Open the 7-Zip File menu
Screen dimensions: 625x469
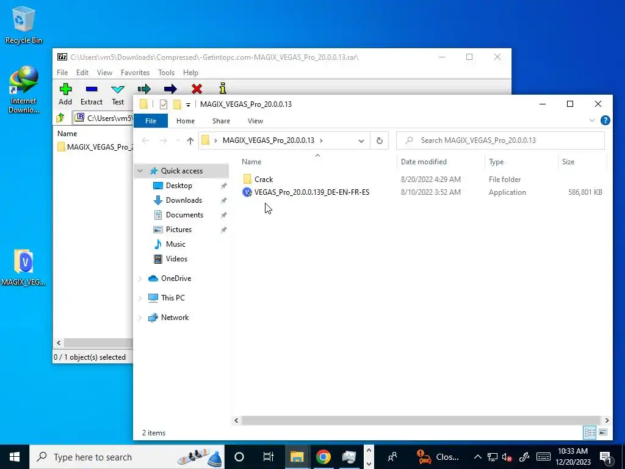(x=62, y=73)
